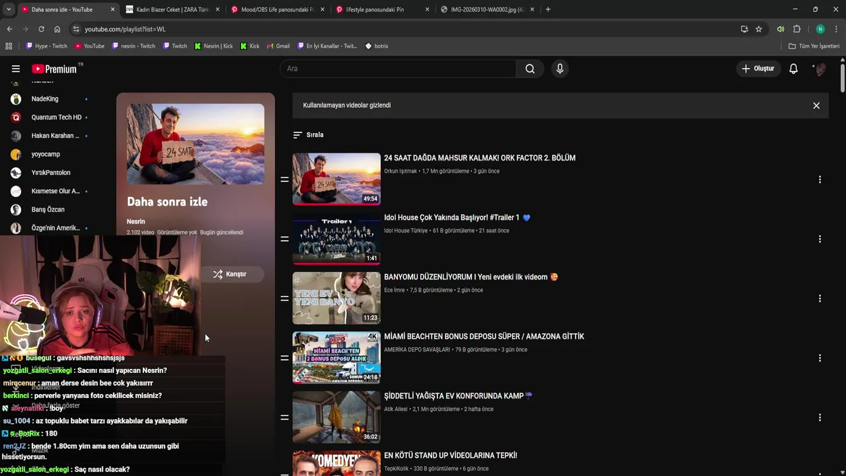
Task: Open yoyocamp subscription in sidebar
Action: coord(46,155)
